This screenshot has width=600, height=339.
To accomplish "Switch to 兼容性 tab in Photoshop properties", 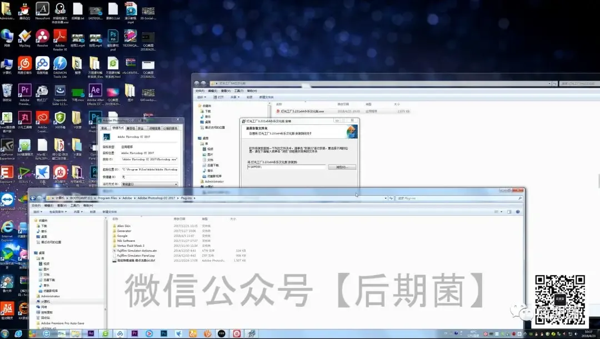I will point(131,128).
